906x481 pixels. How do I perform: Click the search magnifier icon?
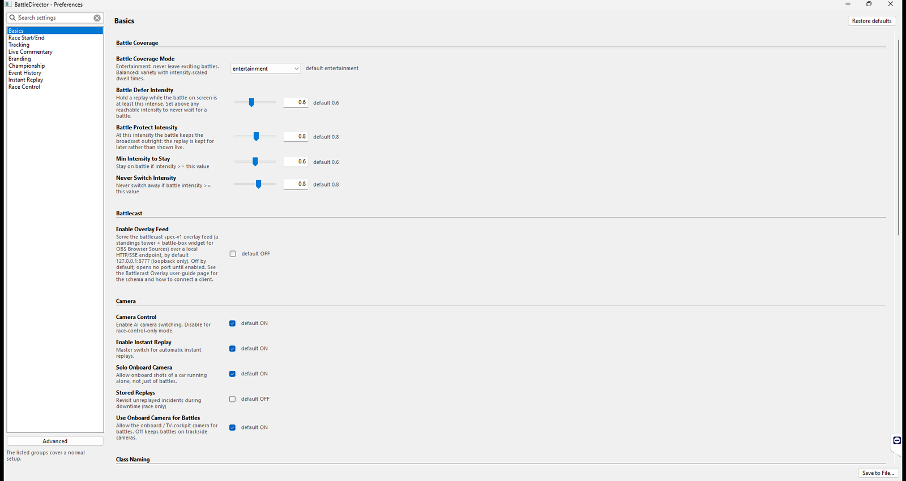12,18
